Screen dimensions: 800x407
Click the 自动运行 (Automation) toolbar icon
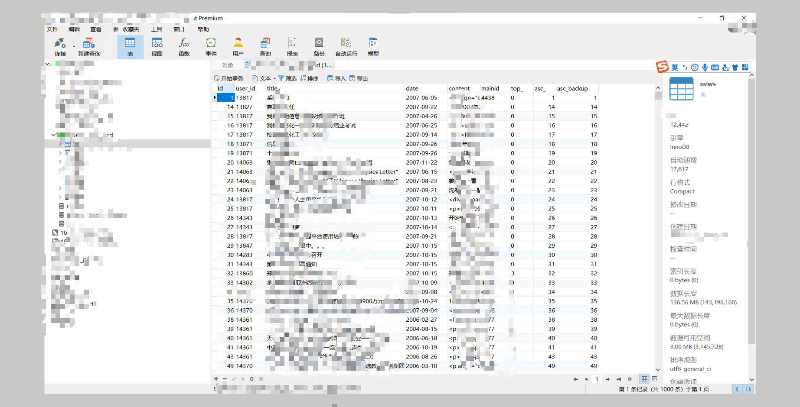pyautogui.click(x=346, y=47)
